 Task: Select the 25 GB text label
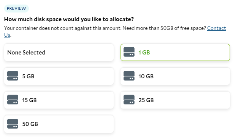[146, 100]
